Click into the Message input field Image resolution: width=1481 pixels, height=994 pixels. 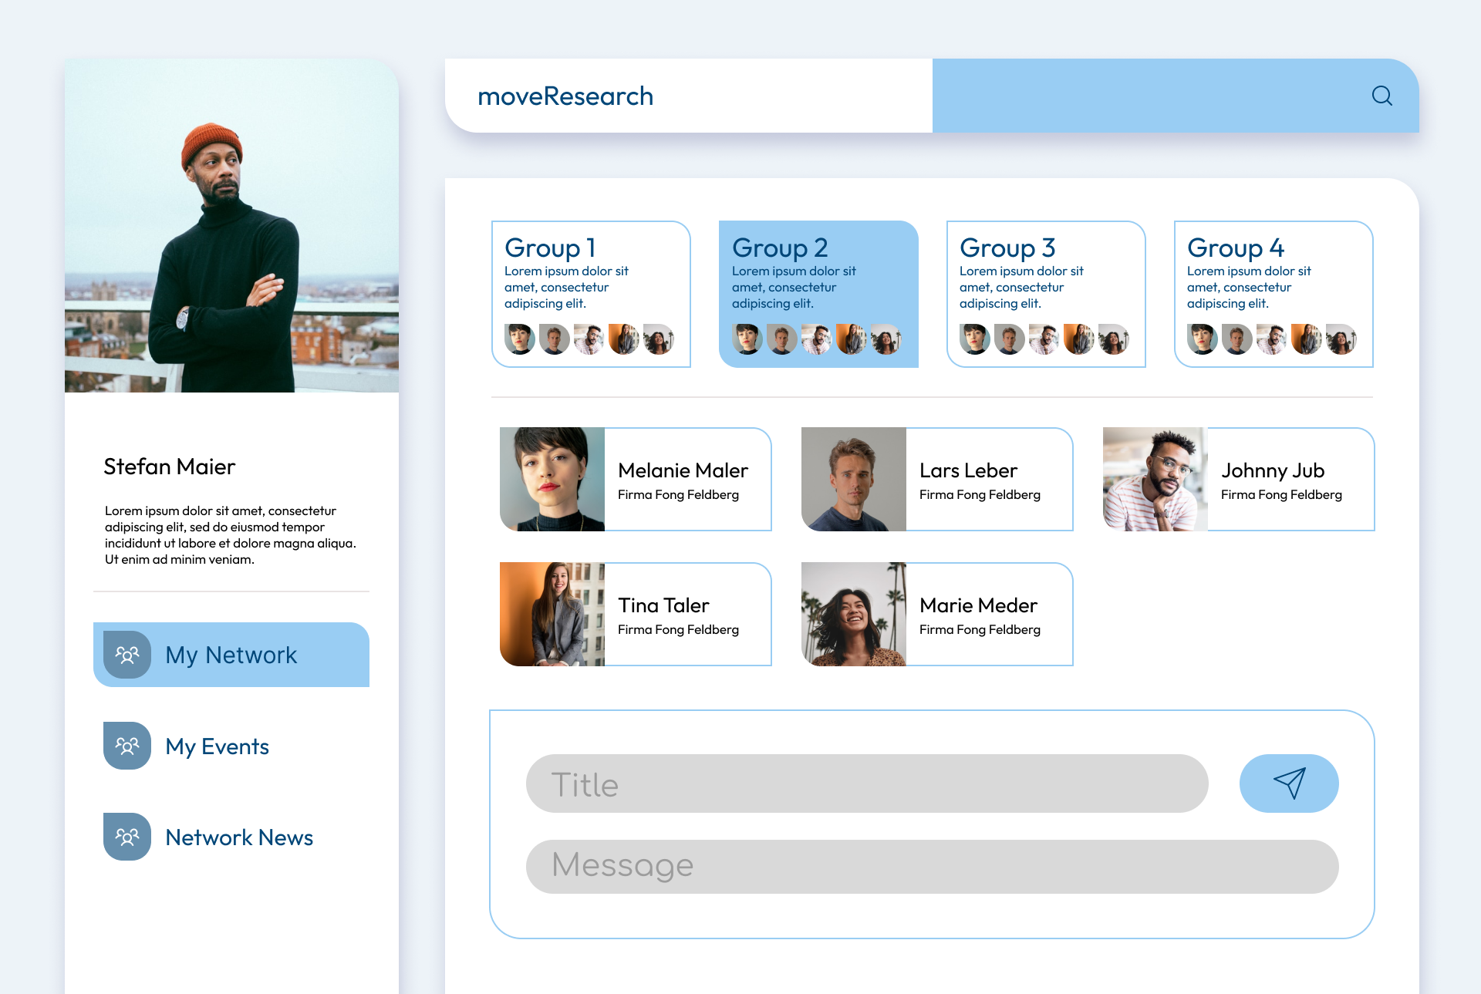[932, 866]
